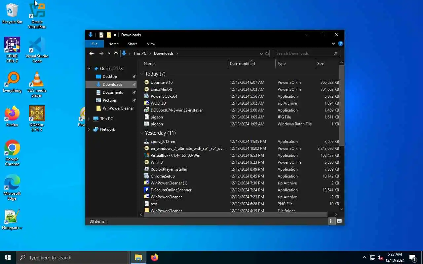This screenshot has width=423, height=264.
Task: Open address bar history dropdown
Action: pos(261,53)
